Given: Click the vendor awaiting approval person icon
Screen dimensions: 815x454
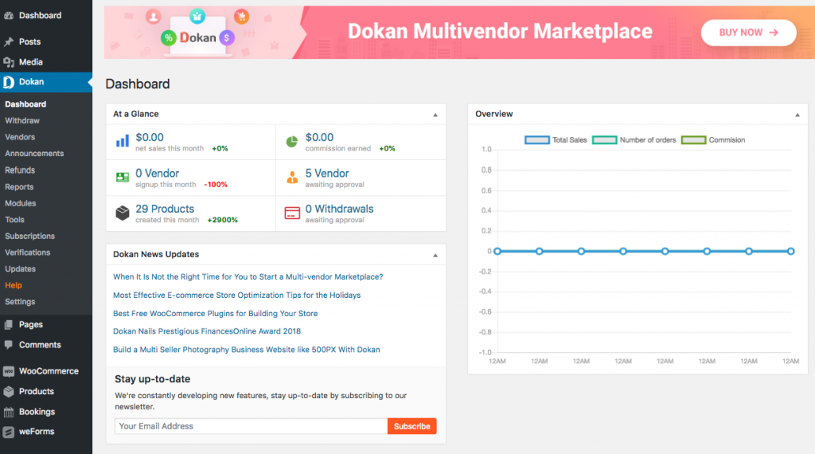Looking at the screenshot, I should click(x=292, y=178).
